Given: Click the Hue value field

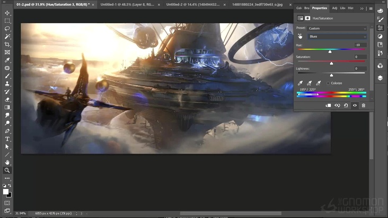Looking at the screenshot, I should pos(360,45).
